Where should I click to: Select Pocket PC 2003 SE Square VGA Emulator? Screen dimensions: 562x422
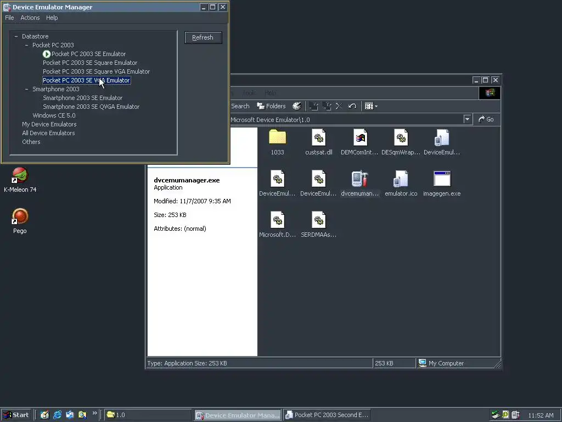[x=97, y=71]
